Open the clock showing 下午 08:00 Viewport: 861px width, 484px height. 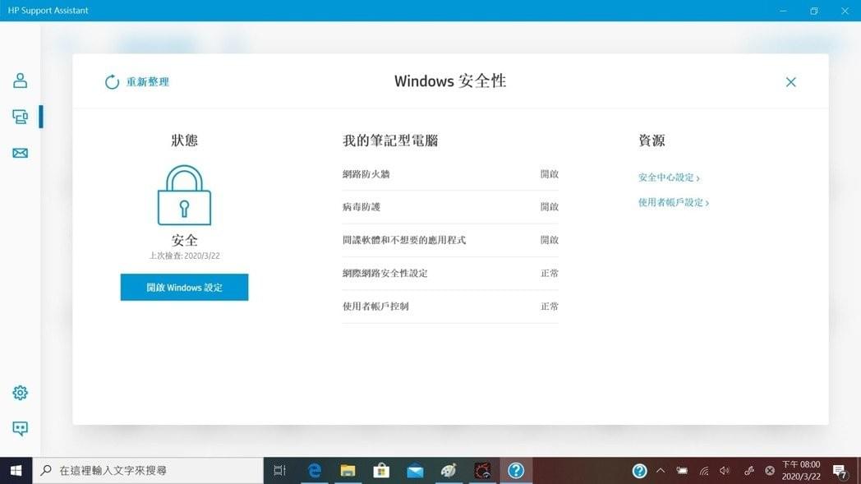(801, 471)
